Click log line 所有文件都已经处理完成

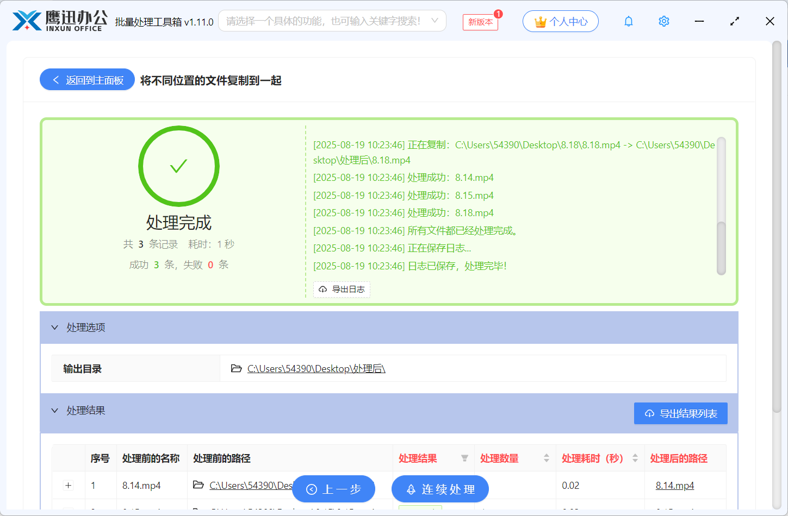tap(416, 230)
